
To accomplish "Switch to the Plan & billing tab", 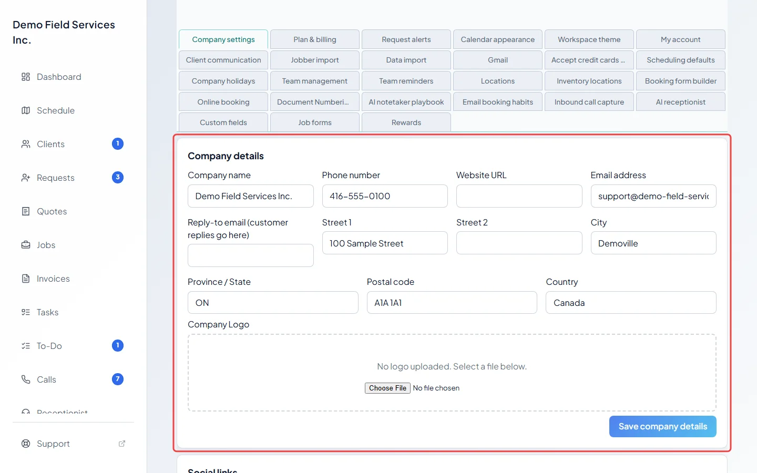I will pyautogui.click(x=315, y=39).
